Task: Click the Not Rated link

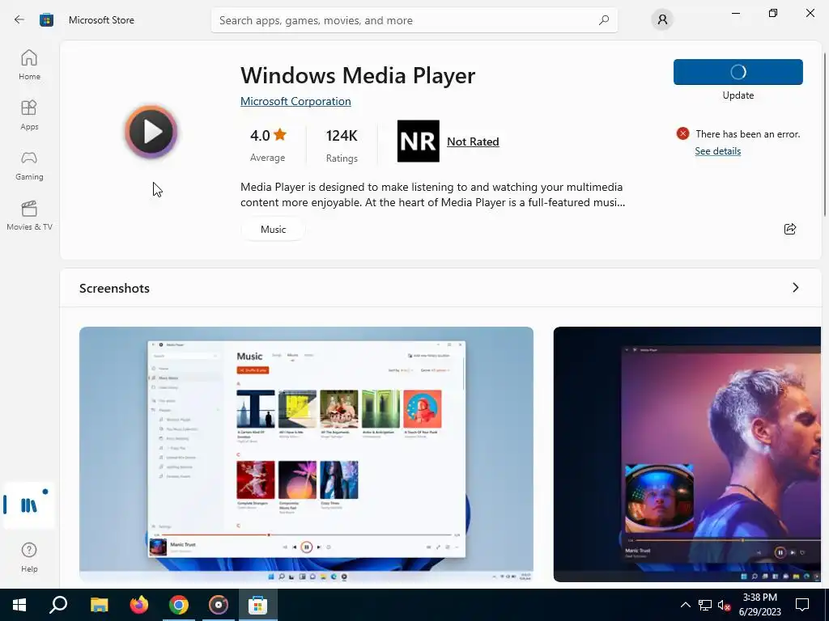Action: [x=473, y=142]
